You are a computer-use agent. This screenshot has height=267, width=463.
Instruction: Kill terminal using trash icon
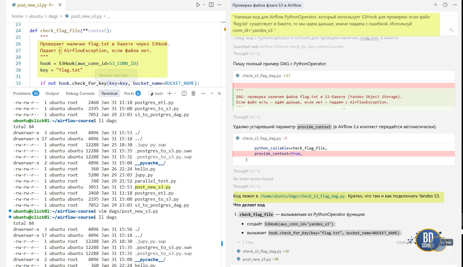point(193,93)
